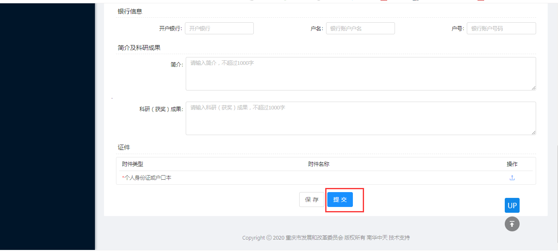
Task: Click the 户名 bank account name field
Action: (x=360, y=28)
